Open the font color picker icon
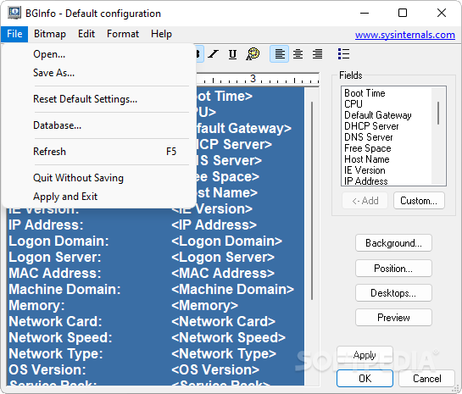The width and height of the screenshot is (462, 394). click(253, 54)
